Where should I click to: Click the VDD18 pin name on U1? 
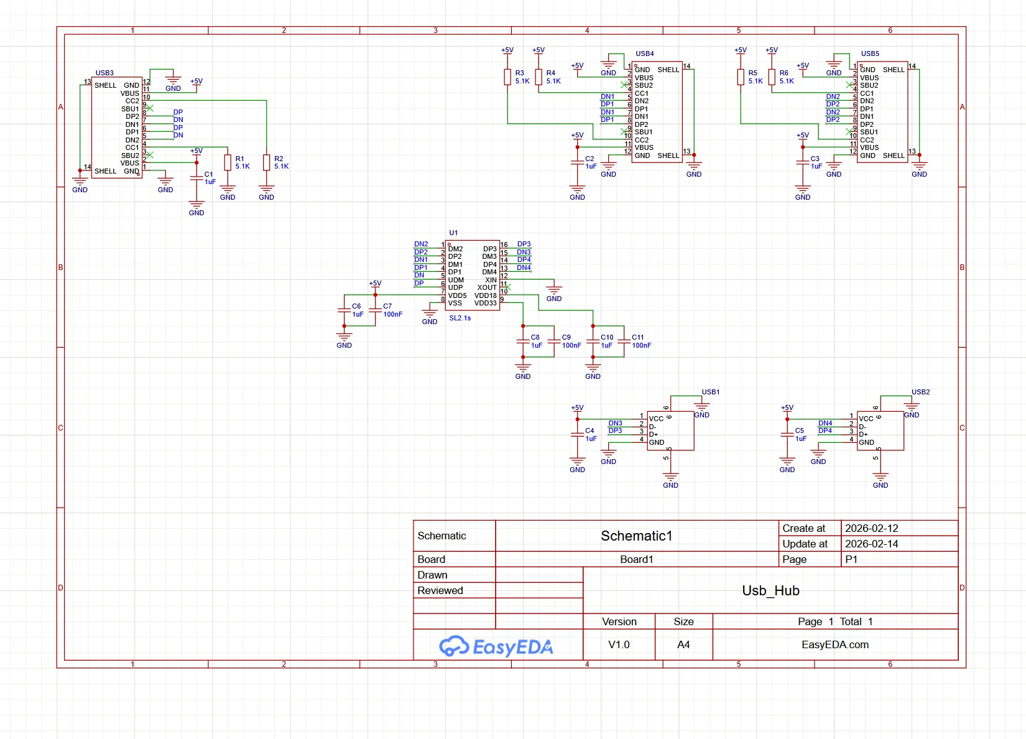[486, 295]
